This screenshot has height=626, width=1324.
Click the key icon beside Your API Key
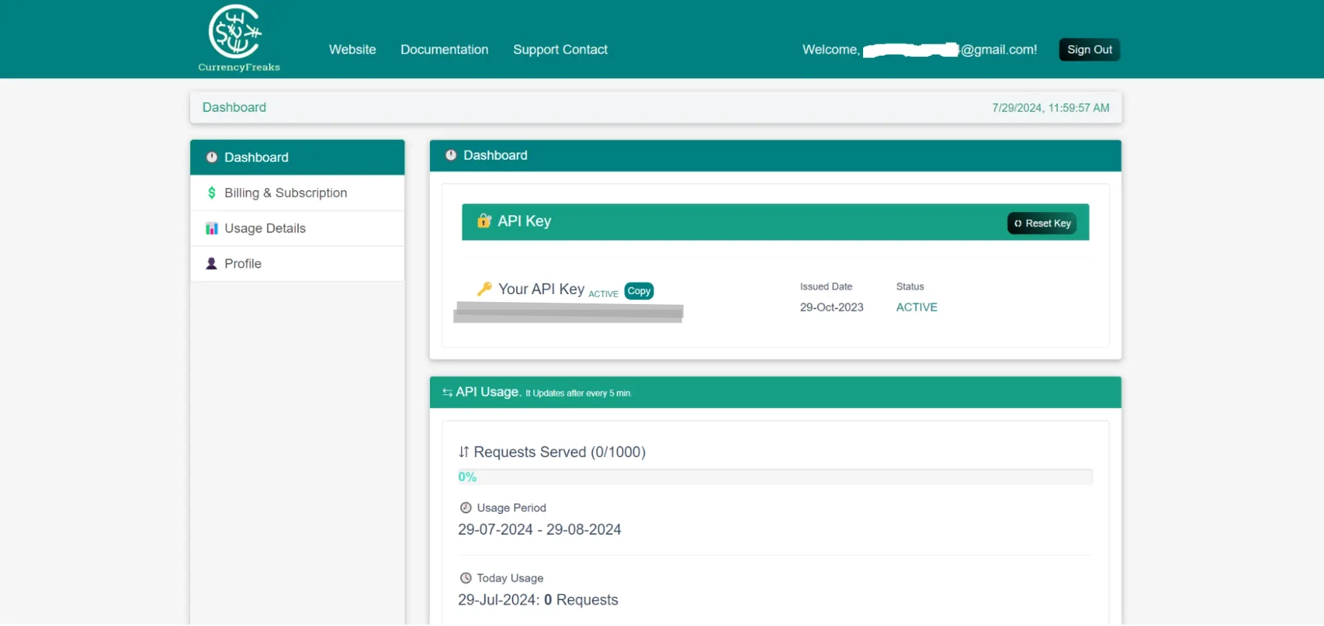(486, 289)
